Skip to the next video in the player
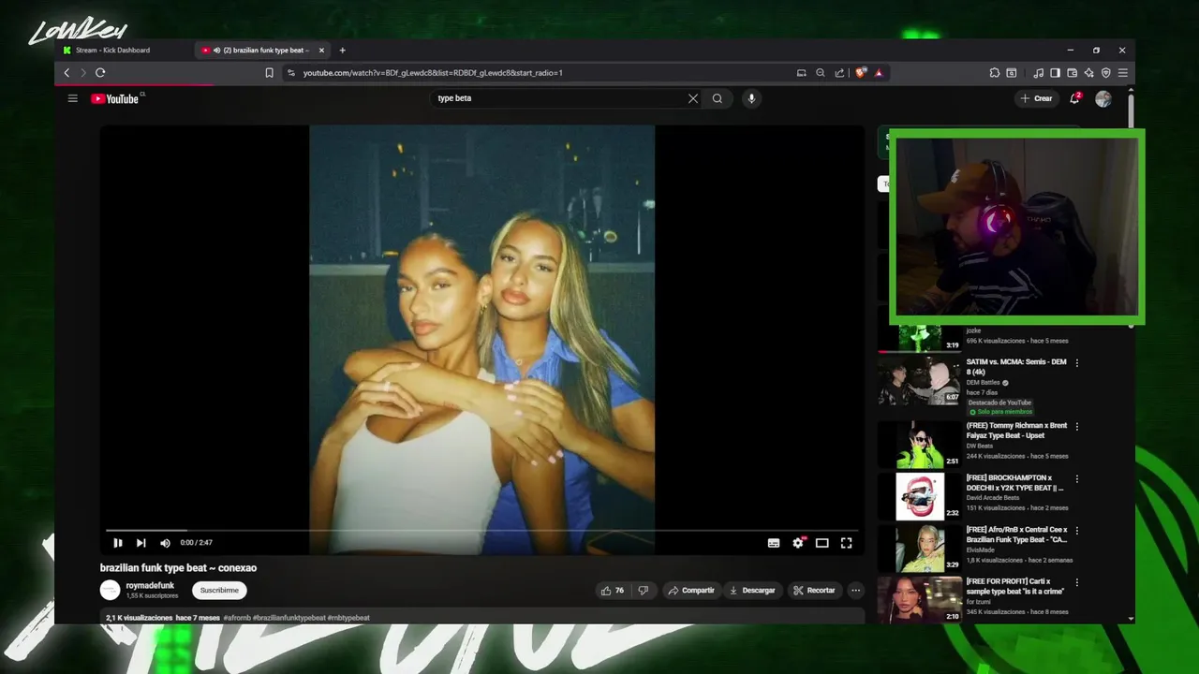The height and width of the screenshot is (674, 1199). [x=141, y=543]
